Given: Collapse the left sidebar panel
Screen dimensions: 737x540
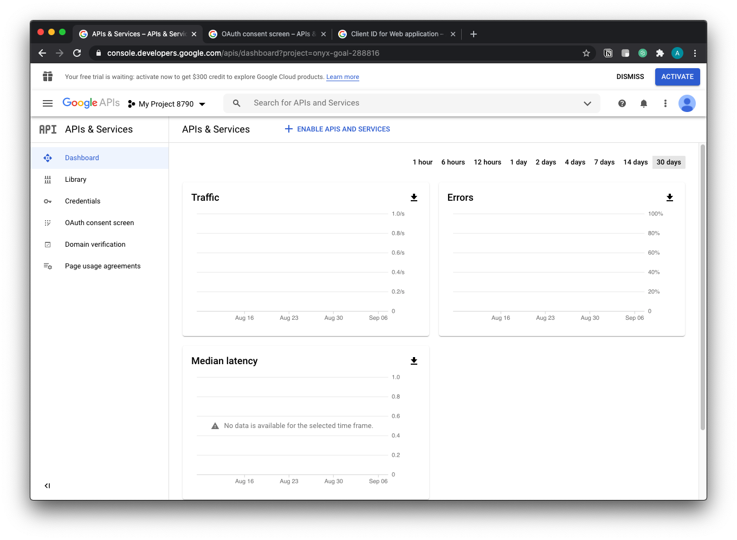Looking at the screenshot, I should coord(47,486).
